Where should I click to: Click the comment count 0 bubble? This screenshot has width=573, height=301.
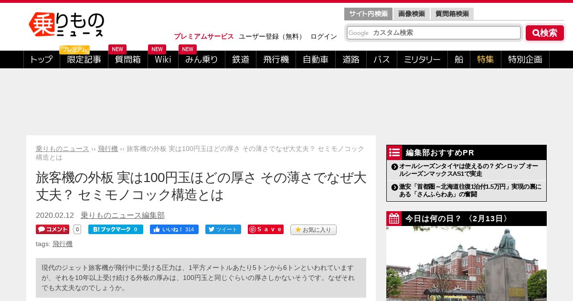tap(77, 229)
